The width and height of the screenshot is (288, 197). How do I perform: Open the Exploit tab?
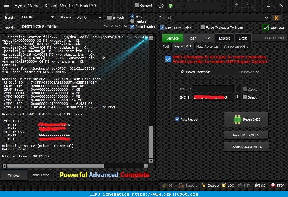224,38
